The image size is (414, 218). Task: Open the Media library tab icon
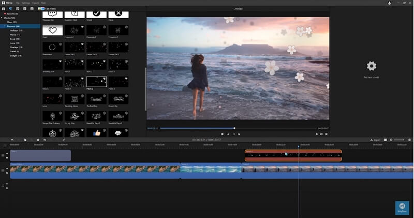point(4,9)
